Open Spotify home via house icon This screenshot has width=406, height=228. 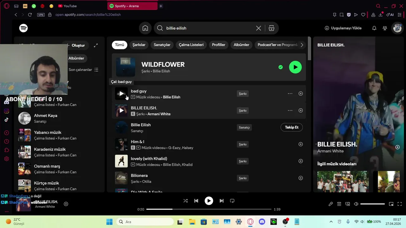[145, 28]
